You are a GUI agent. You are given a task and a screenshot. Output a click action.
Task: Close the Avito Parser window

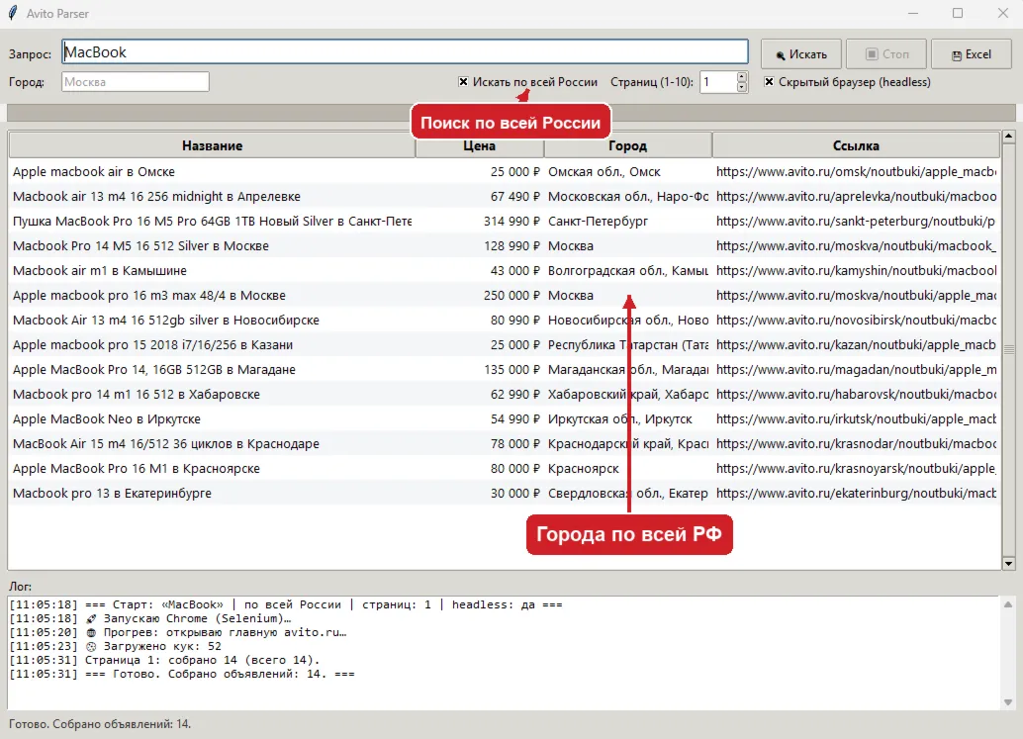(x=1003, y=13)
